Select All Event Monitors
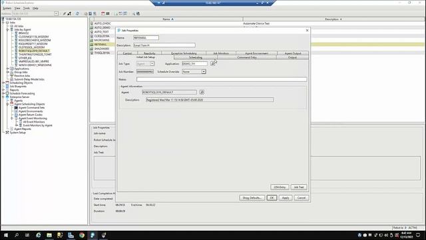This screenshot has height=240, width=426. pos(34,122)
